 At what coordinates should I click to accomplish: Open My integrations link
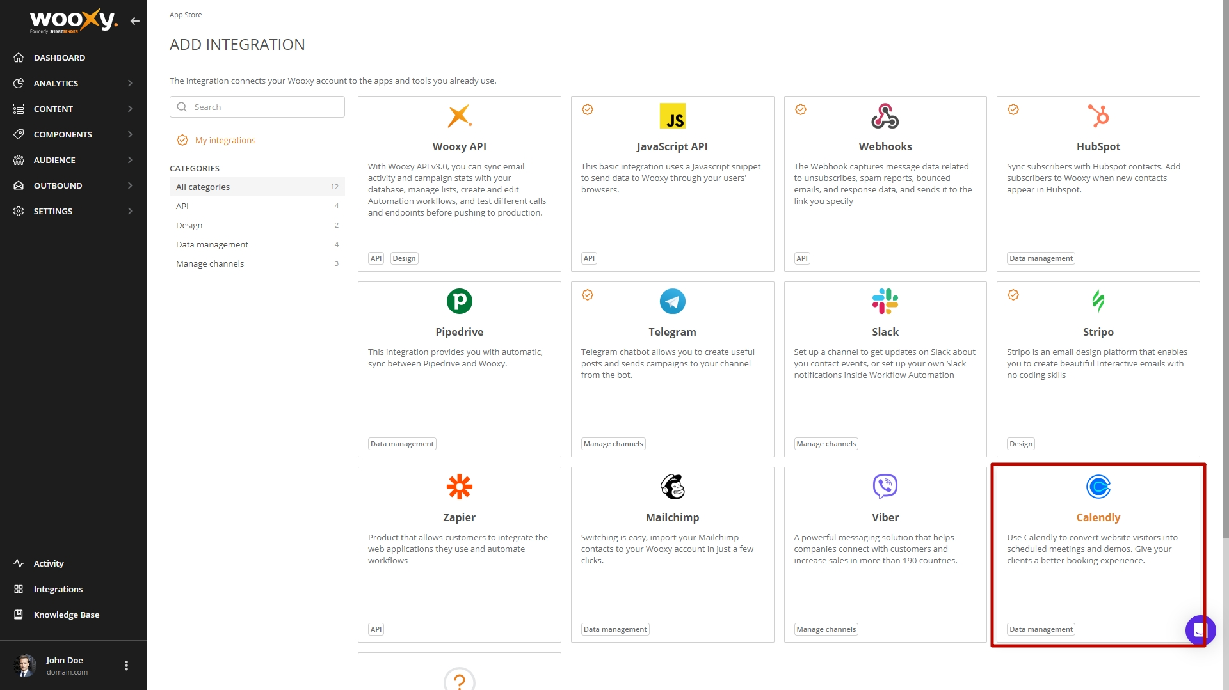point(225,140)
